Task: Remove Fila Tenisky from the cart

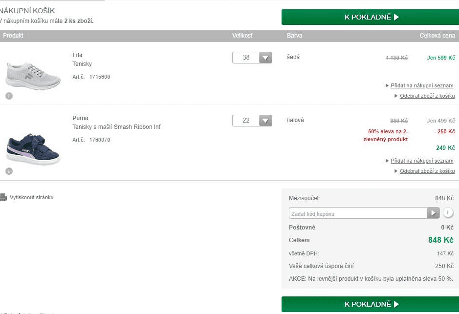Action: tap(427, 96)
